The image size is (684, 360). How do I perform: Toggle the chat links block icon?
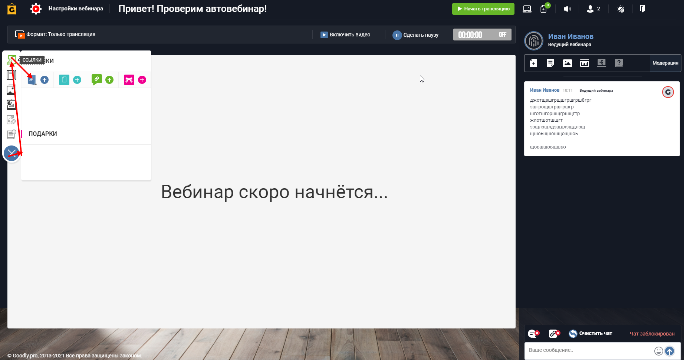(x=555, y=334)
